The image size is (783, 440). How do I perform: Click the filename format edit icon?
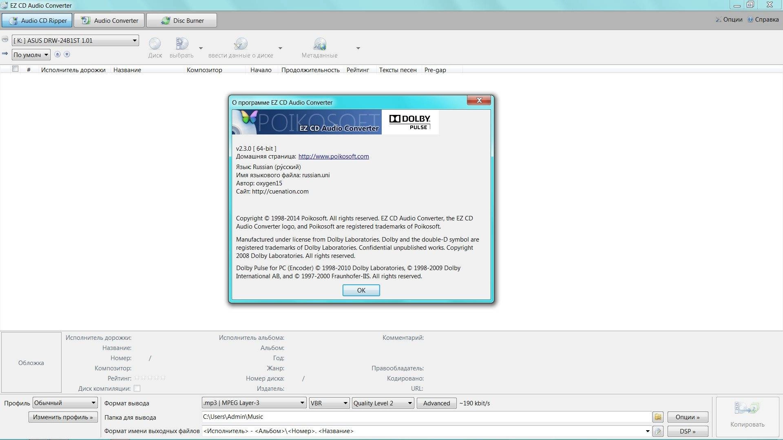658,431
